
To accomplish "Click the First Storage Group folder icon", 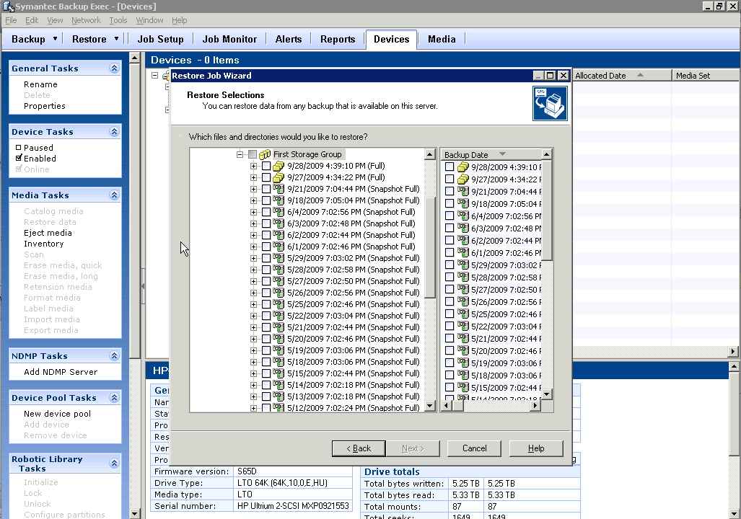I will pyautogui.click(x=265, y=154).
